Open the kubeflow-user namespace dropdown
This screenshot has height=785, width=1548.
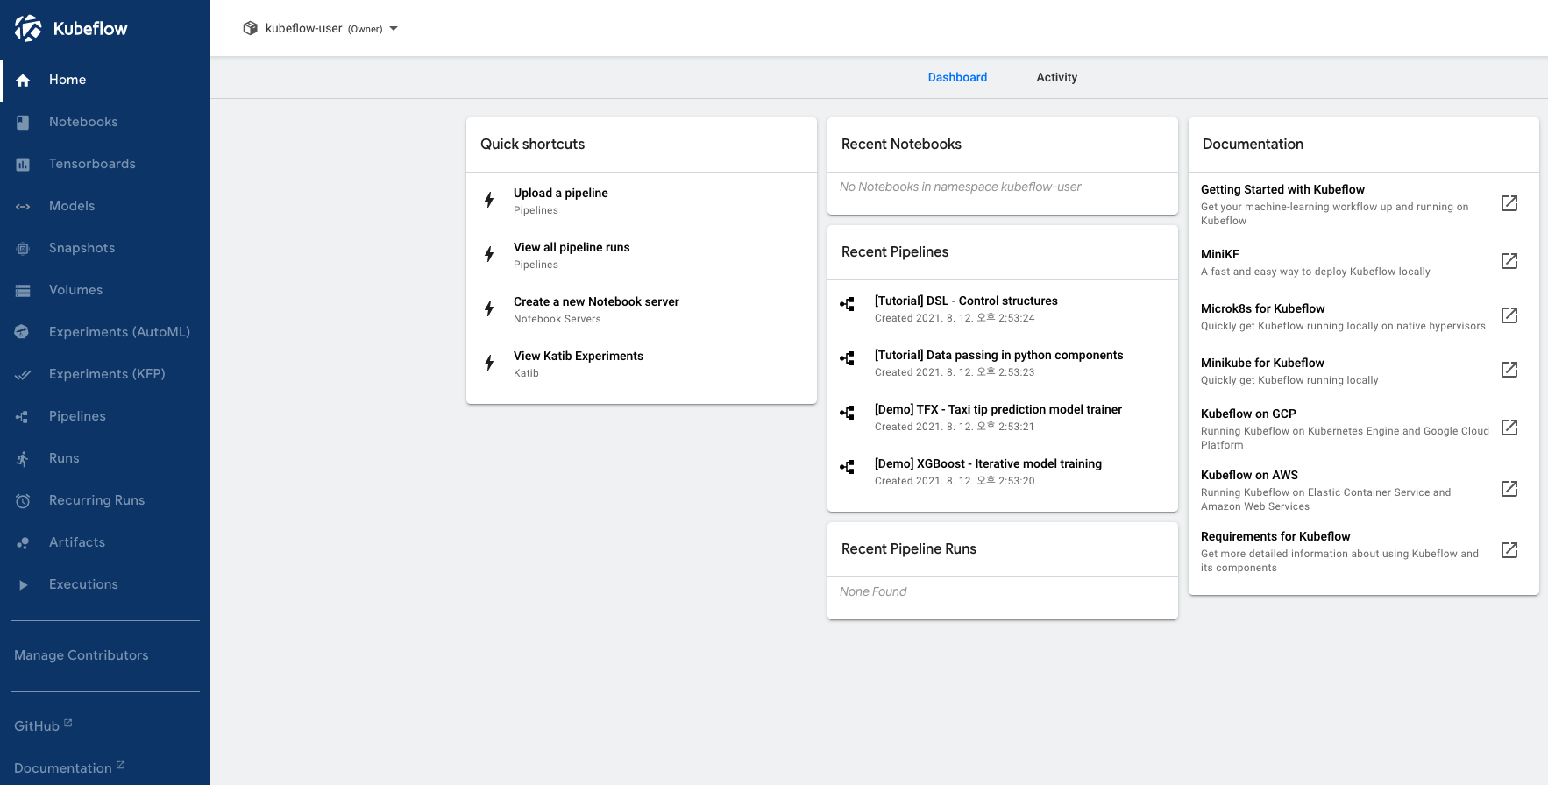(321, 28)
